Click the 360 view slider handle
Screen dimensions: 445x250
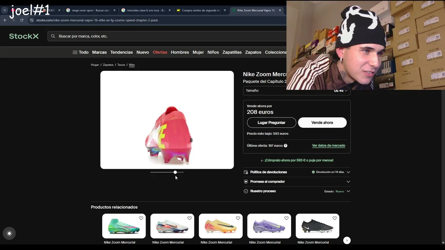(x=175, y=172)
